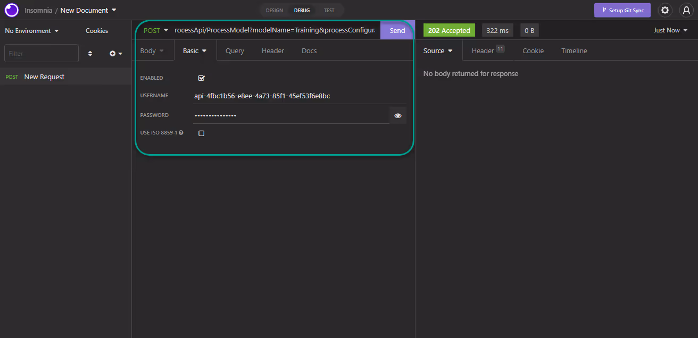Open settings with the gear icon
Screen dimensions: 698x338
click(x=664, y=10)
